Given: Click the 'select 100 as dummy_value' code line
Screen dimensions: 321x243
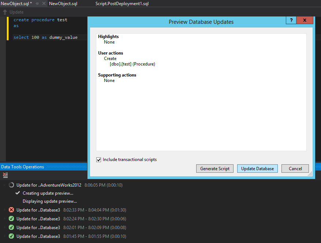Looking at the screenshot, I should point(45,37).
